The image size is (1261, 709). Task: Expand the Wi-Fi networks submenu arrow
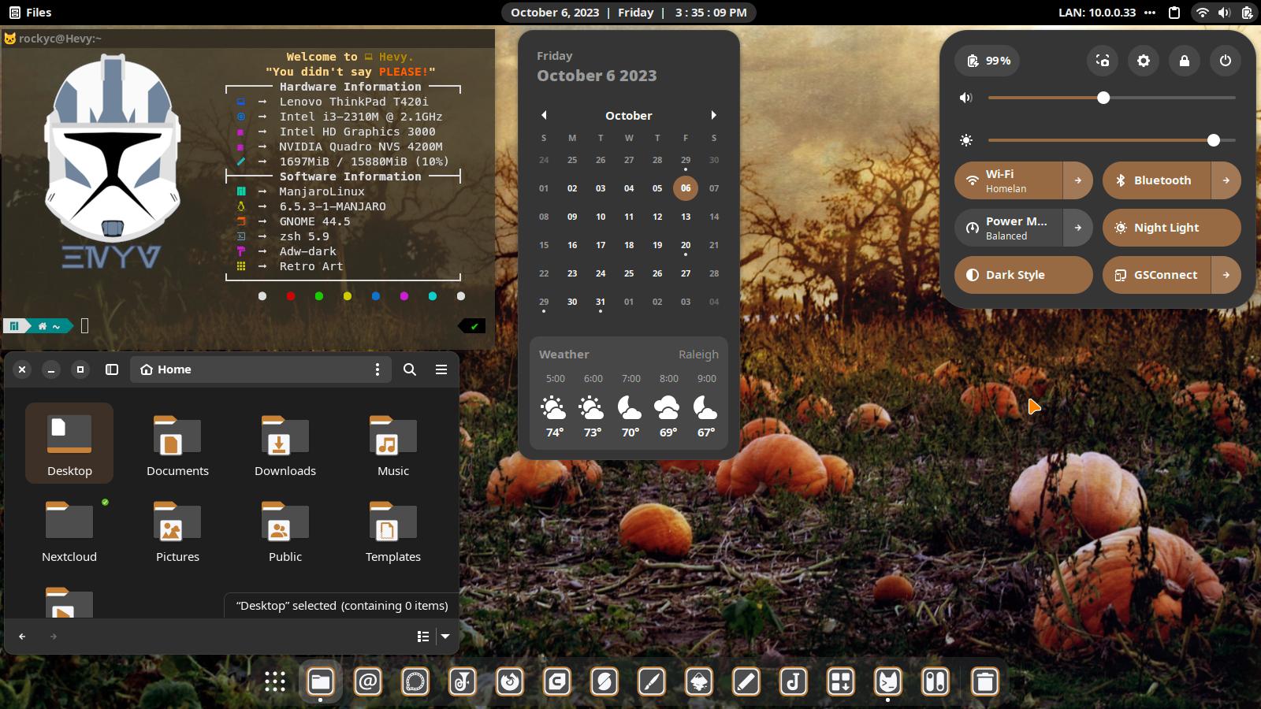pyautogui.click(x=1078, y=180)
